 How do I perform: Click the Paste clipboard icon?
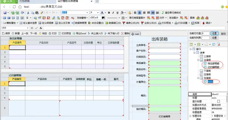tap(37, 13)
